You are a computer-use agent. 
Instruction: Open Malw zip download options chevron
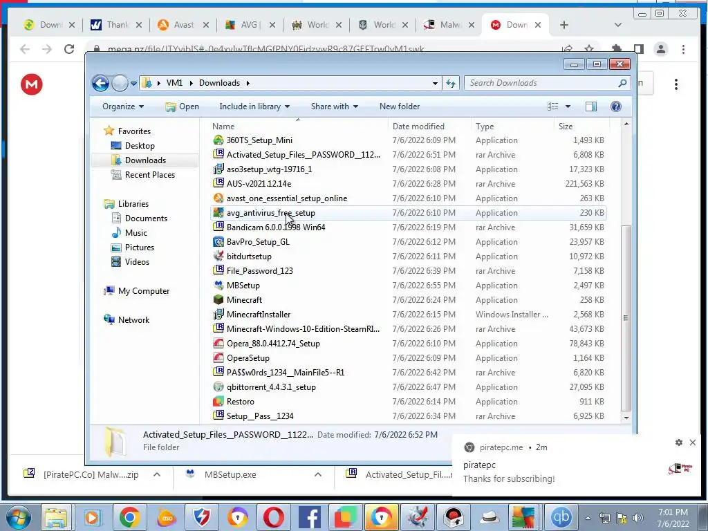click(157, 474)
